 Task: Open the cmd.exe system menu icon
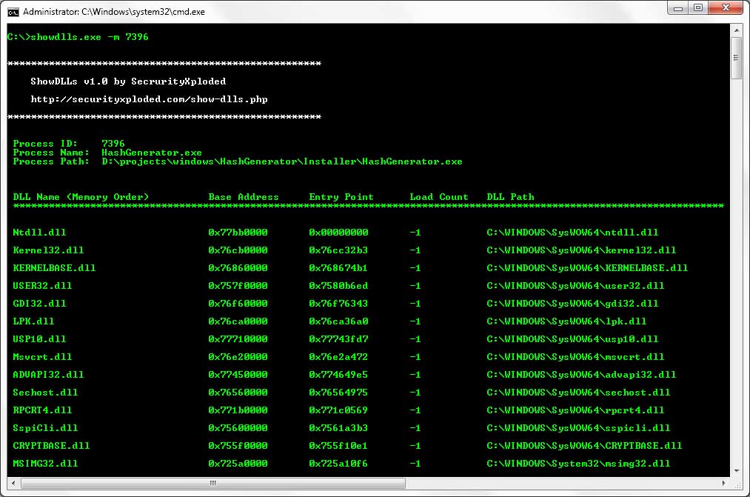(13, 11)
